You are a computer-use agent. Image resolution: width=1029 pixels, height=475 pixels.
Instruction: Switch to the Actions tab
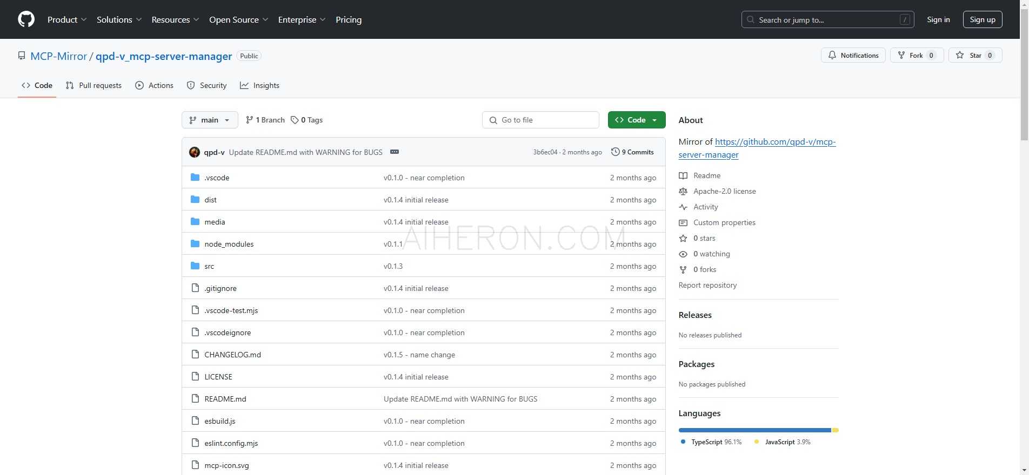[x=154, y=85]
